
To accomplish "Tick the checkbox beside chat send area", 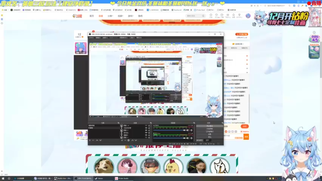I will point(242,132).
